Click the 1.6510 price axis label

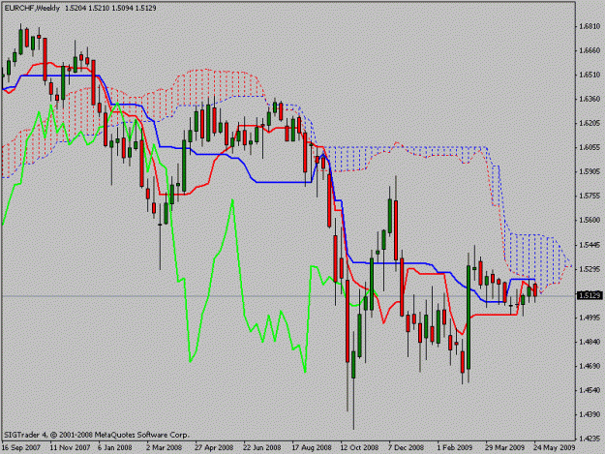coord(590,75)
